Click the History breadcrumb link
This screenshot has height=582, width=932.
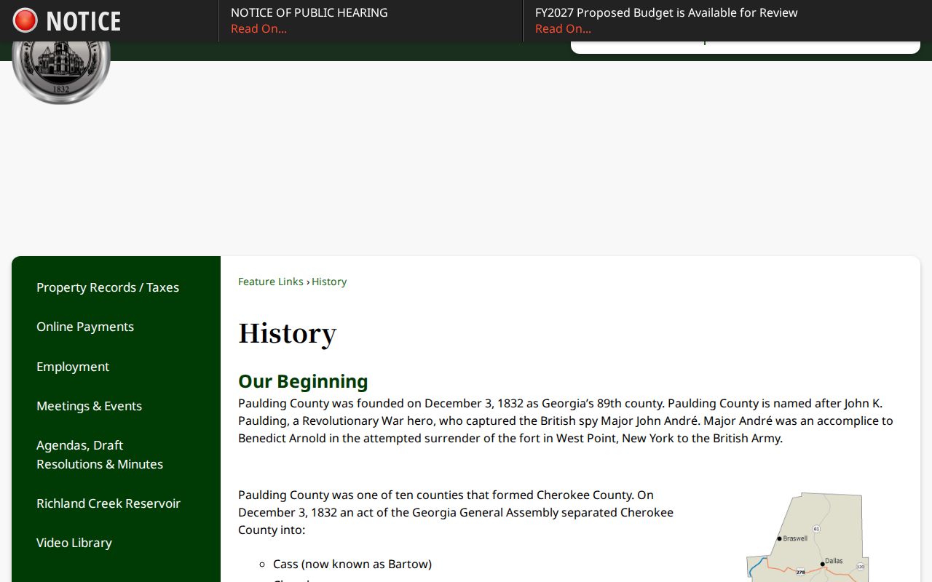point(329,282)
